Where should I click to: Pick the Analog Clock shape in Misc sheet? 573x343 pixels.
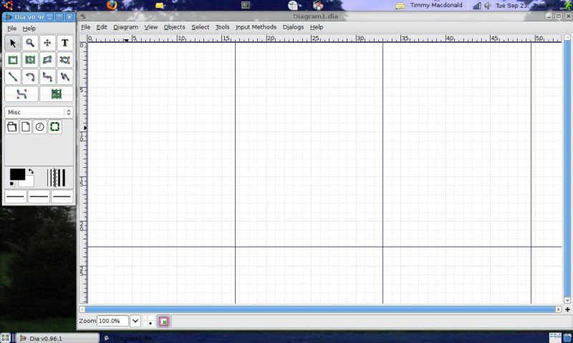[40, 127]
